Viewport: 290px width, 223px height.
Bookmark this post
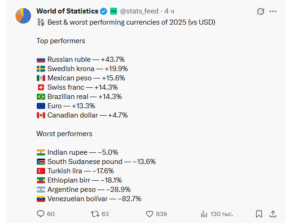259,214
